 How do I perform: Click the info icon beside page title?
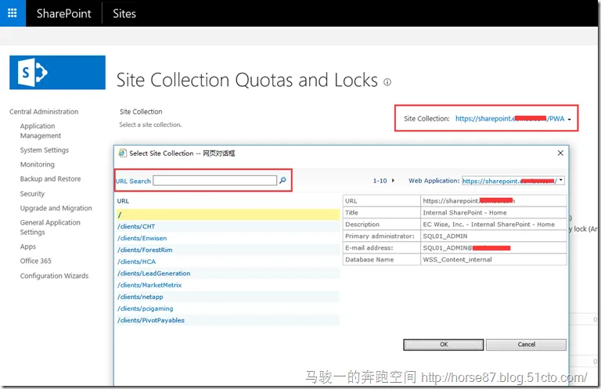387,82
